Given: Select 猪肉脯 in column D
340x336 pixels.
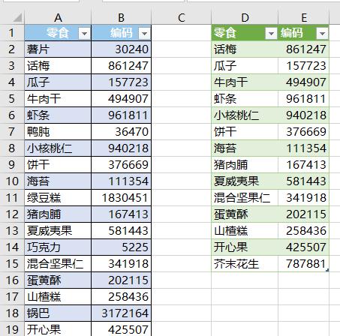Looking at the screenshot, I should (245, 165).
